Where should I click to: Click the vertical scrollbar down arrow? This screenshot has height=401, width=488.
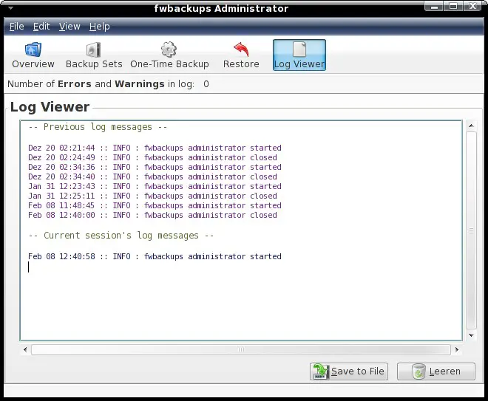[x=471, y=335]
